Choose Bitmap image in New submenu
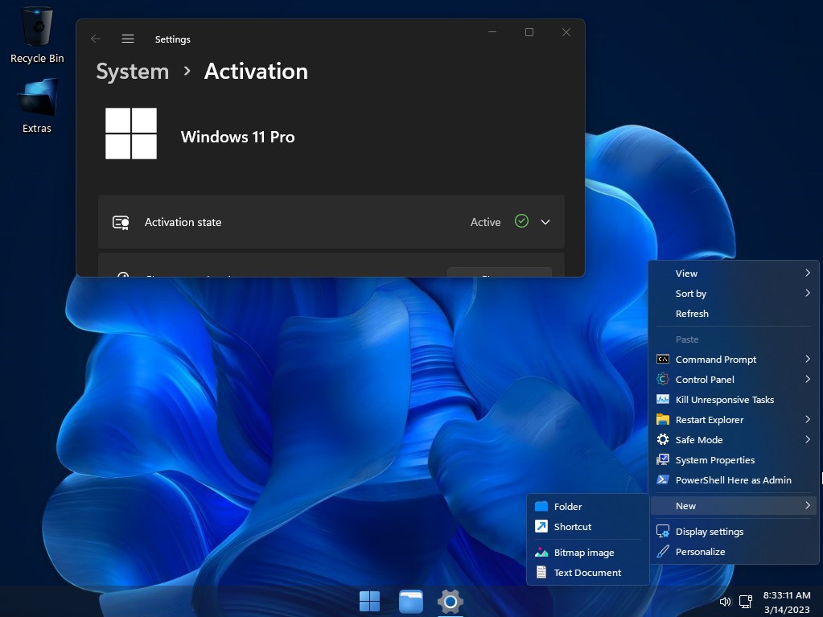This screenshot has width=823, height=617. 588,553
